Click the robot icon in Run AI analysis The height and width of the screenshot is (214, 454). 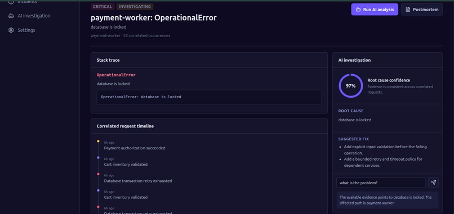point(358,10)
